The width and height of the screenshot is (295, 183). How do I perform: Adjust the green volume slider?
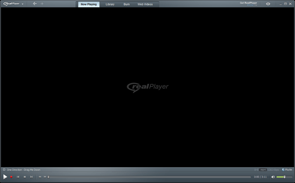tap(284, 177)
